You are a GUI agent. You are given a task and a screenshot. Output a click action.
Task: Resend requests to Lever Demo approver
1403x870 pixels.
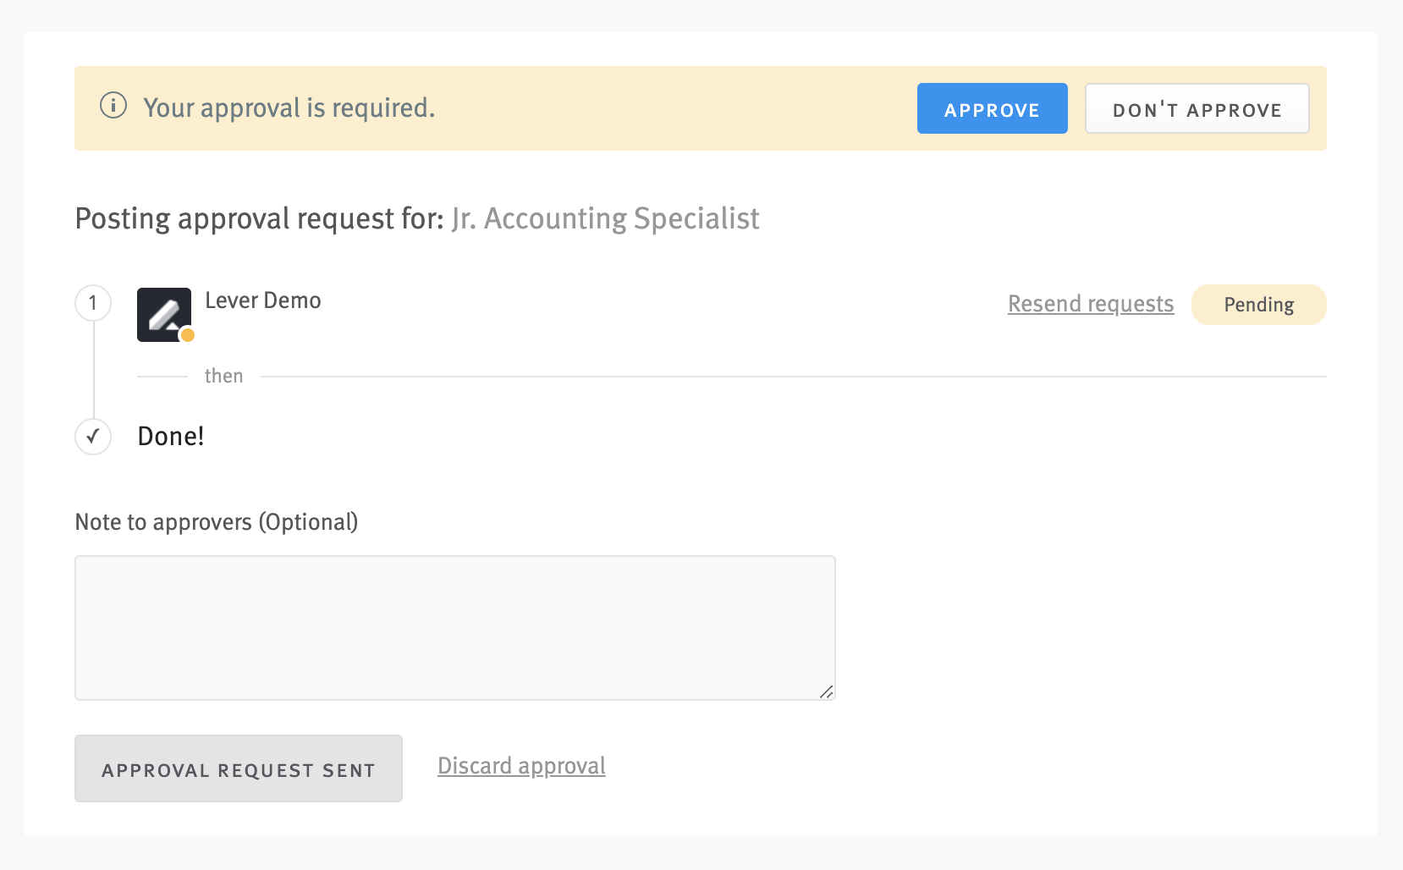point(1090,304)
